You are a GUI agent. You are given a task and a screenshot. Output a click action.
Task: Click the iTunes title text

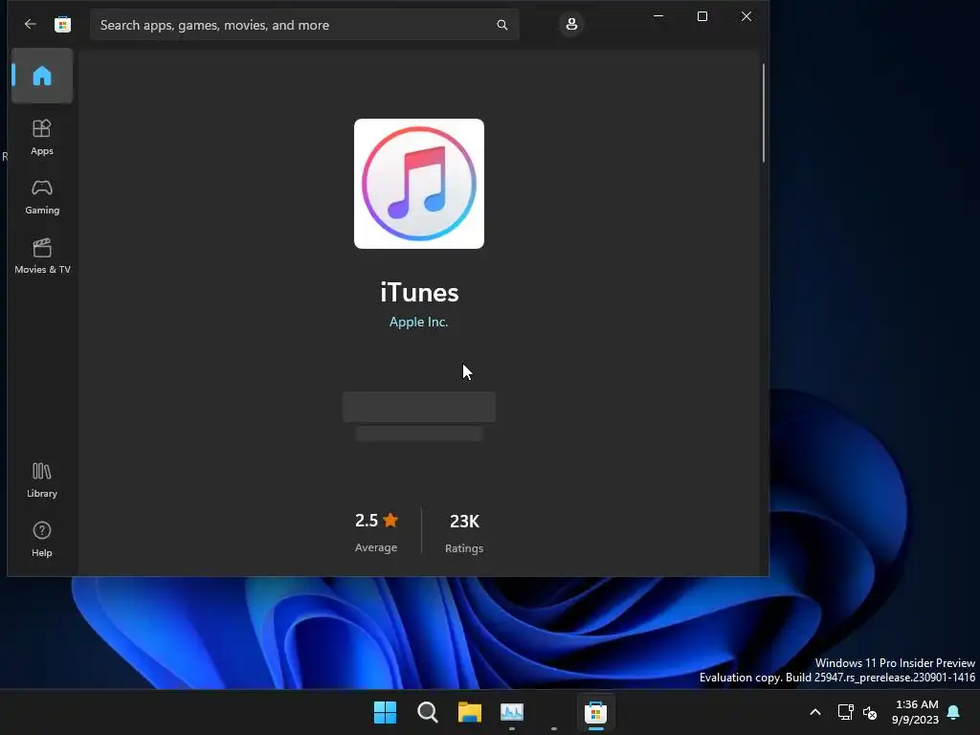tap(419, 293)
